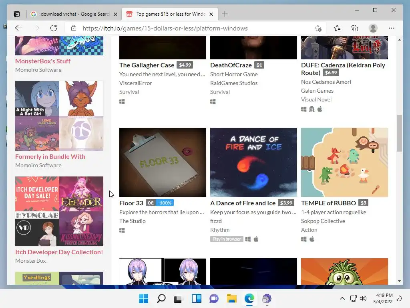The image size is (410, 308).
Task: Click the $3.99 price on Dance of Fire
Action: point(286,203)
